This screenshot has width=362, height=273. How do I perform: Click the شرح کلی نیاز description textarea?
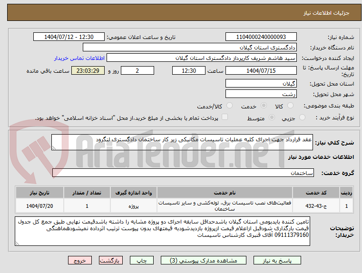click(x=182, y=142)
